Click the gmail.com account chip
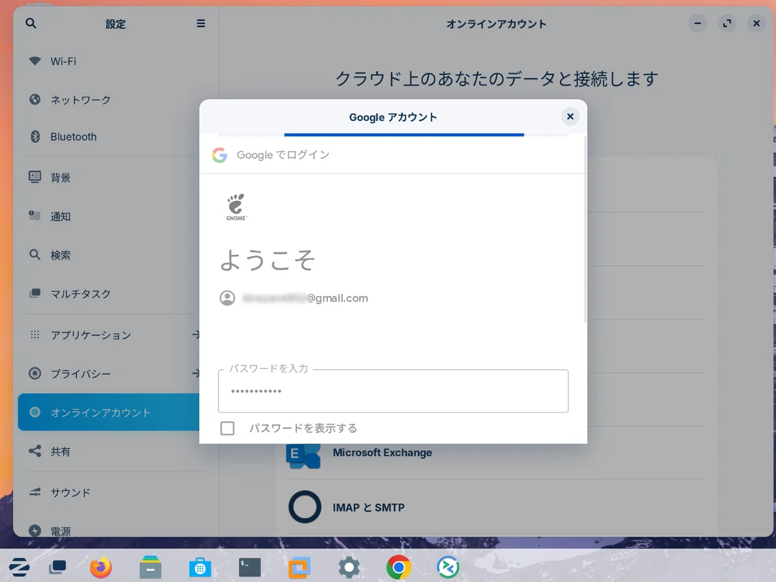Screen dimensions: 776x582 pyautogui.click(x=294, y=298)
